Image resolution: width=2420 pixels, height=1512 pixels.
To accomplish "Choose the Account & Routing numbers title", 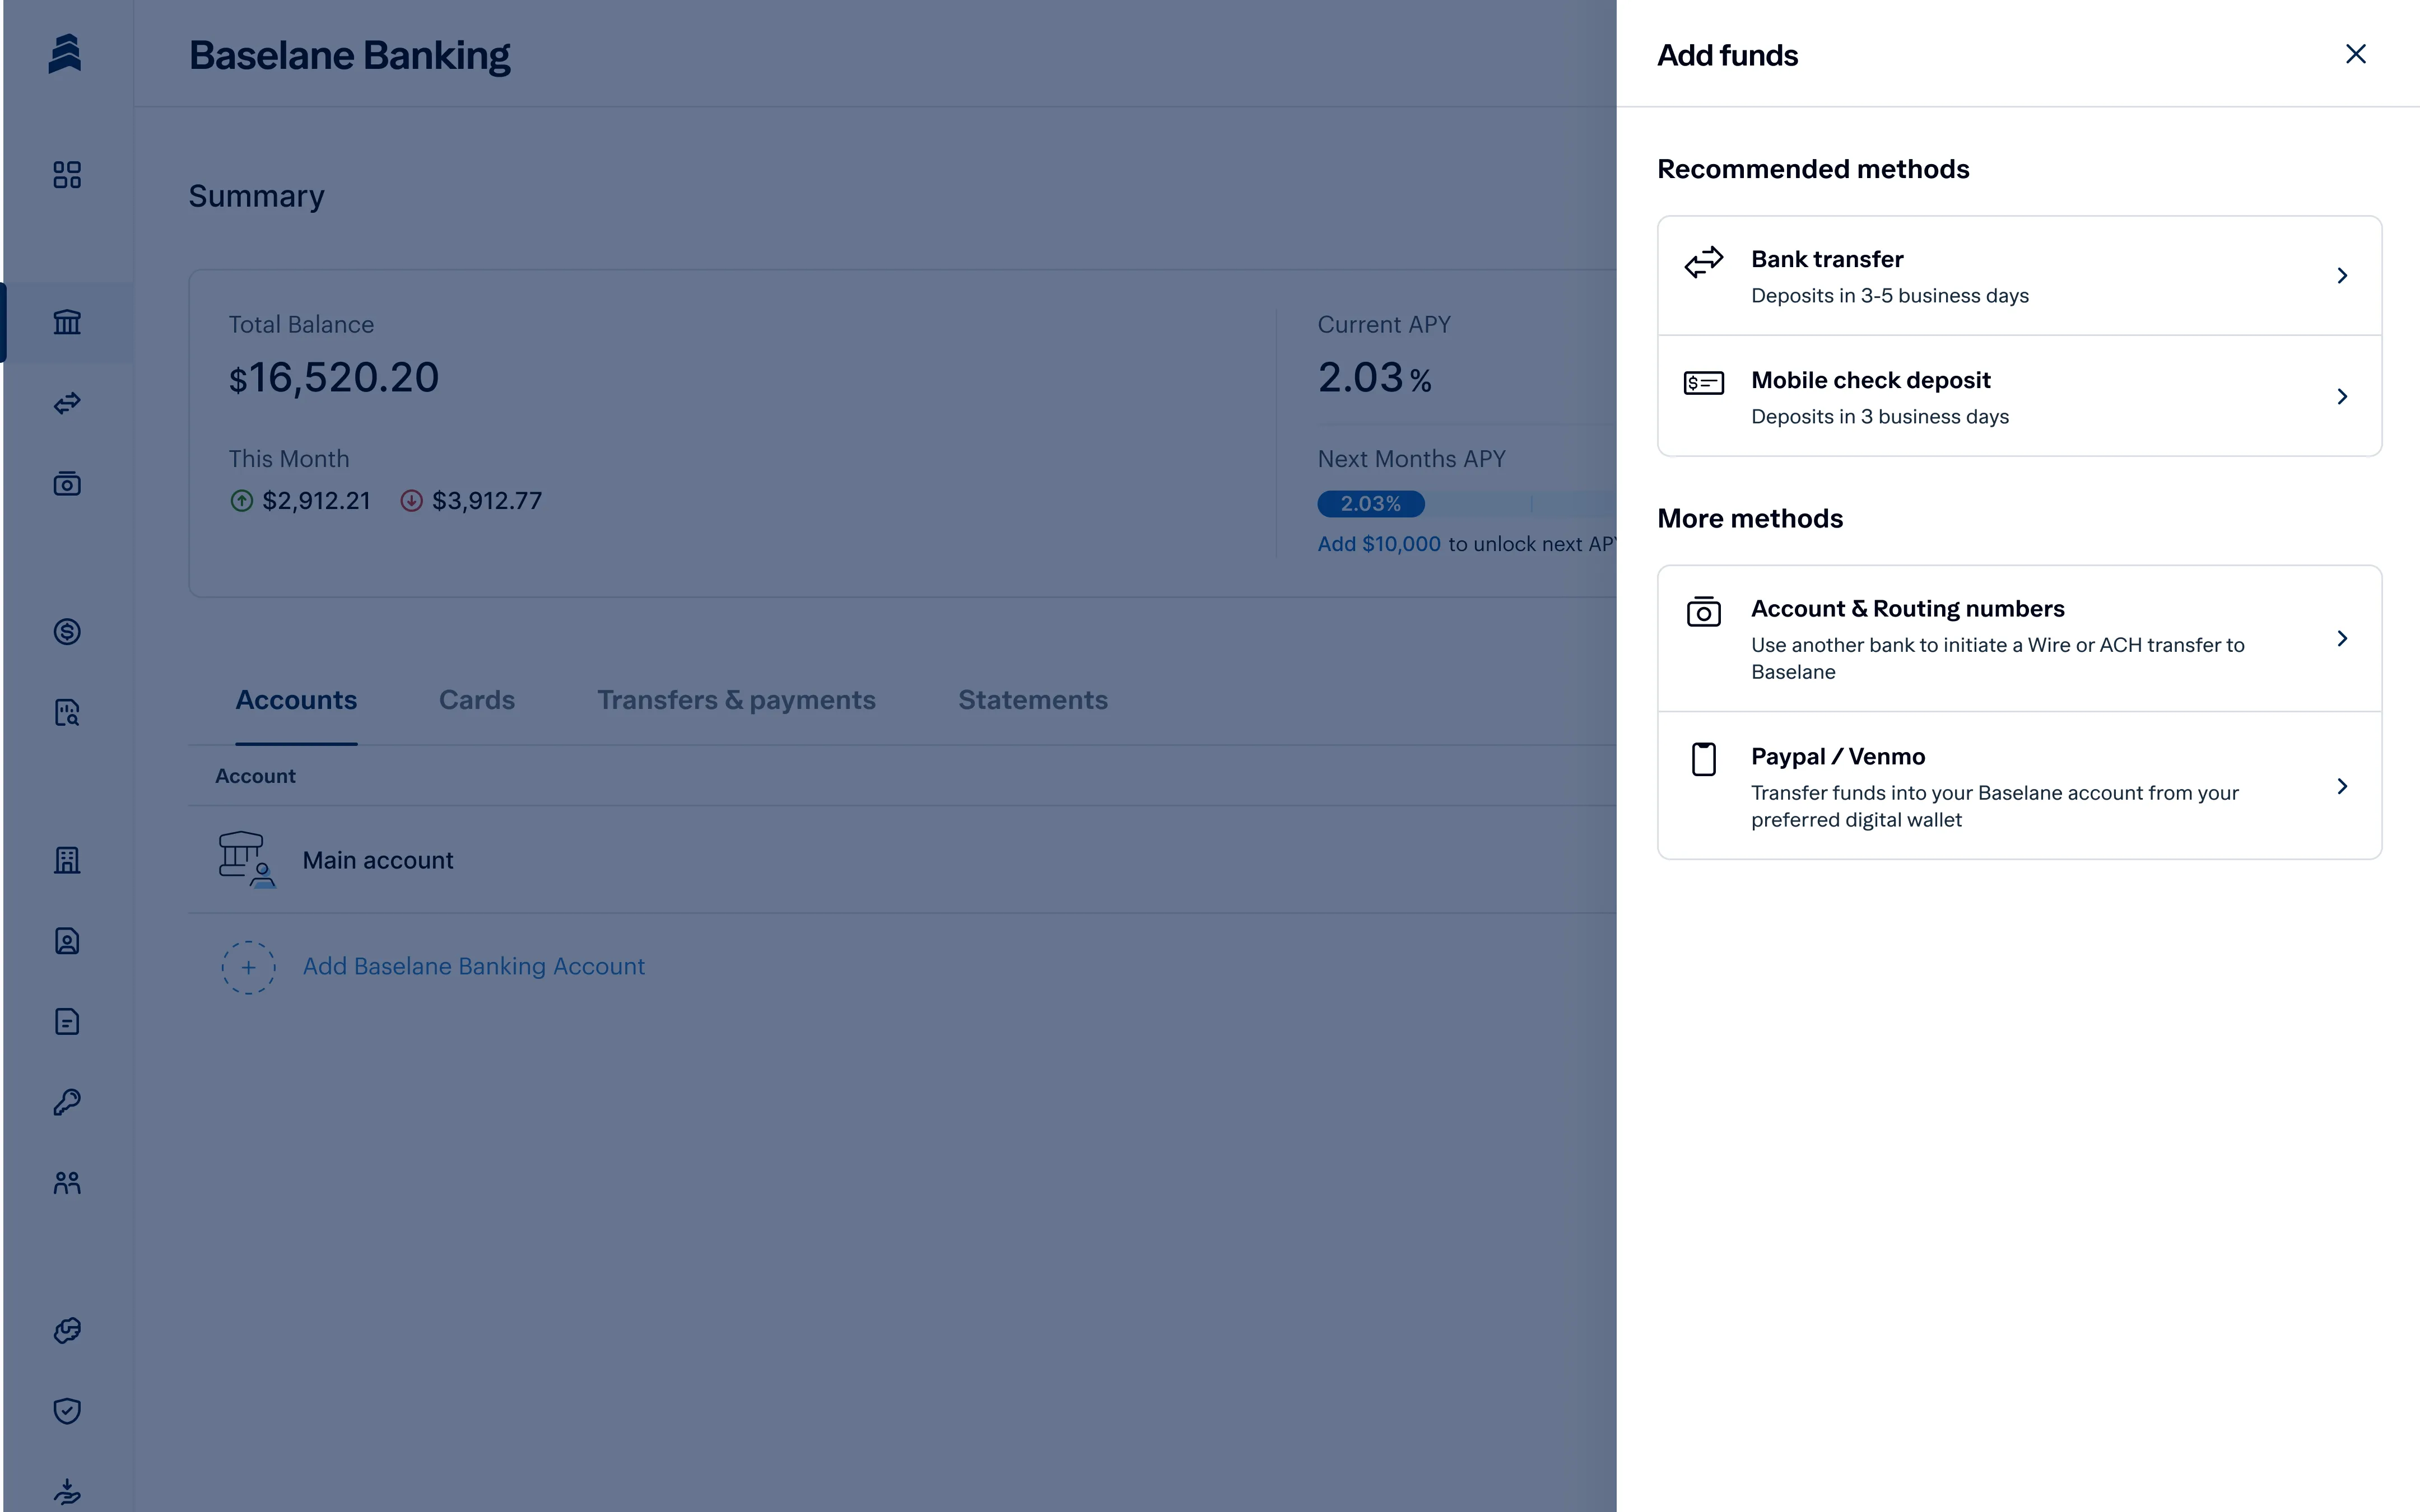I will click(1908, 609).
